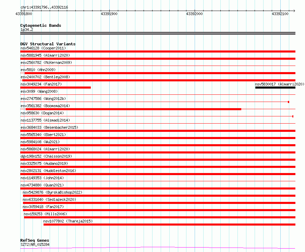
Task: Click ruler position 43391900
Action: coord(109,14)
